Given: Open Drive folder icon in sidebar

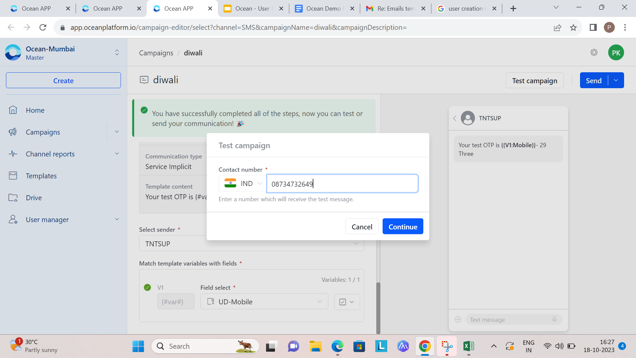Looking at the screenshot, I should coord(13,198).
